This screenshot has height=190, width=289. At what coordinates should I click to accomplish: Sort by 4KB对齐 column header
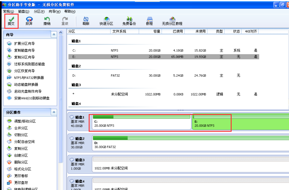(251, 31)
